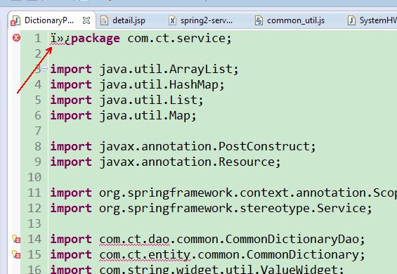Click 'java.util.Map;' import text

(148, 116)
